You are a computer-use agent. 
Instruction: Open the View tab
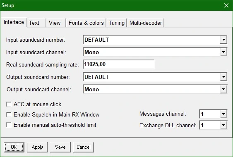tap(56, 23)
